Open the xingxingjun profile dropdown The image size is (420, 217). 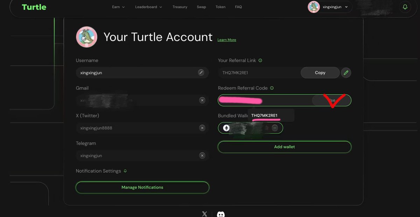tap(330, 7)
